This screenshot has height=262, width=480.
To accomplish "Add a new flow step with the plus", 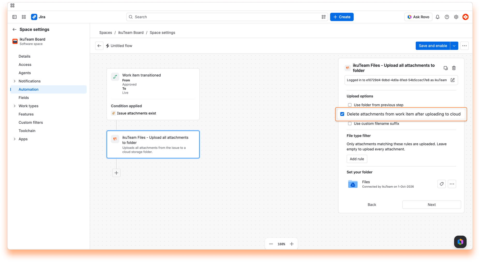I will click(116, 173).
